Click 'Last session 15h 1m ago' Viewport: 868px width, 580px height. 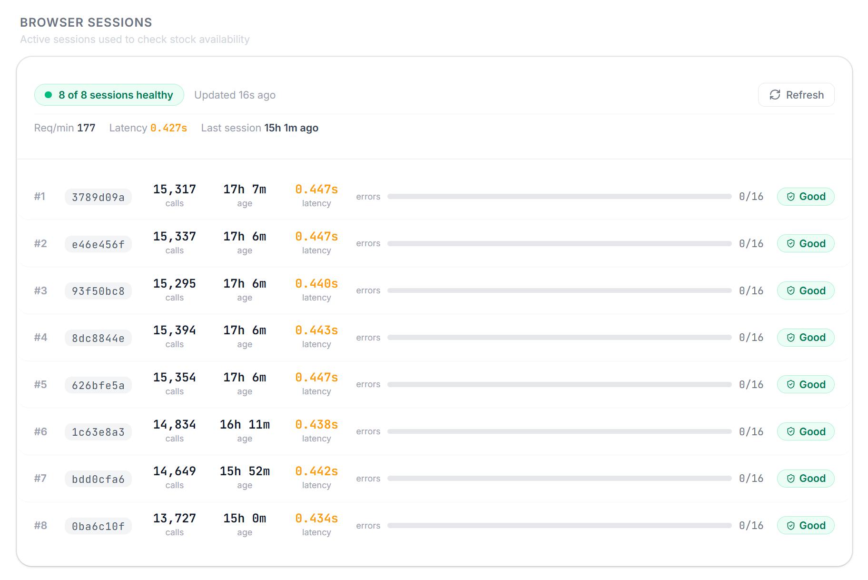coord(259,128)
